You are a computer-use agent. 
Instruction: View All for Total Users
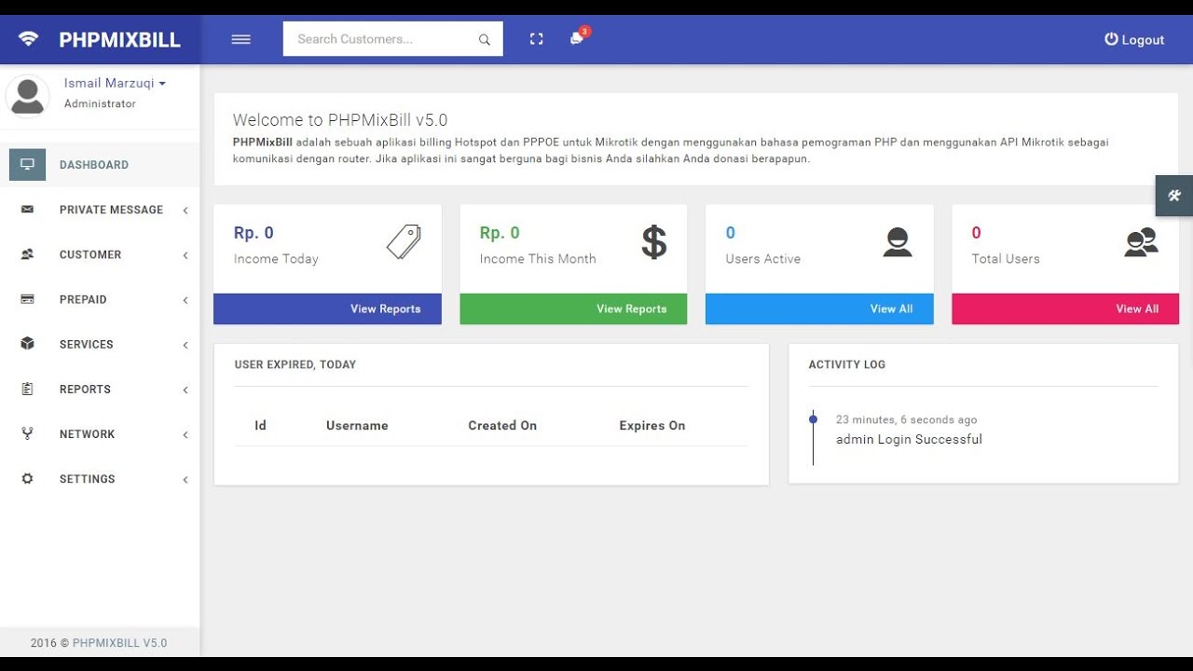pos(1065,308)
